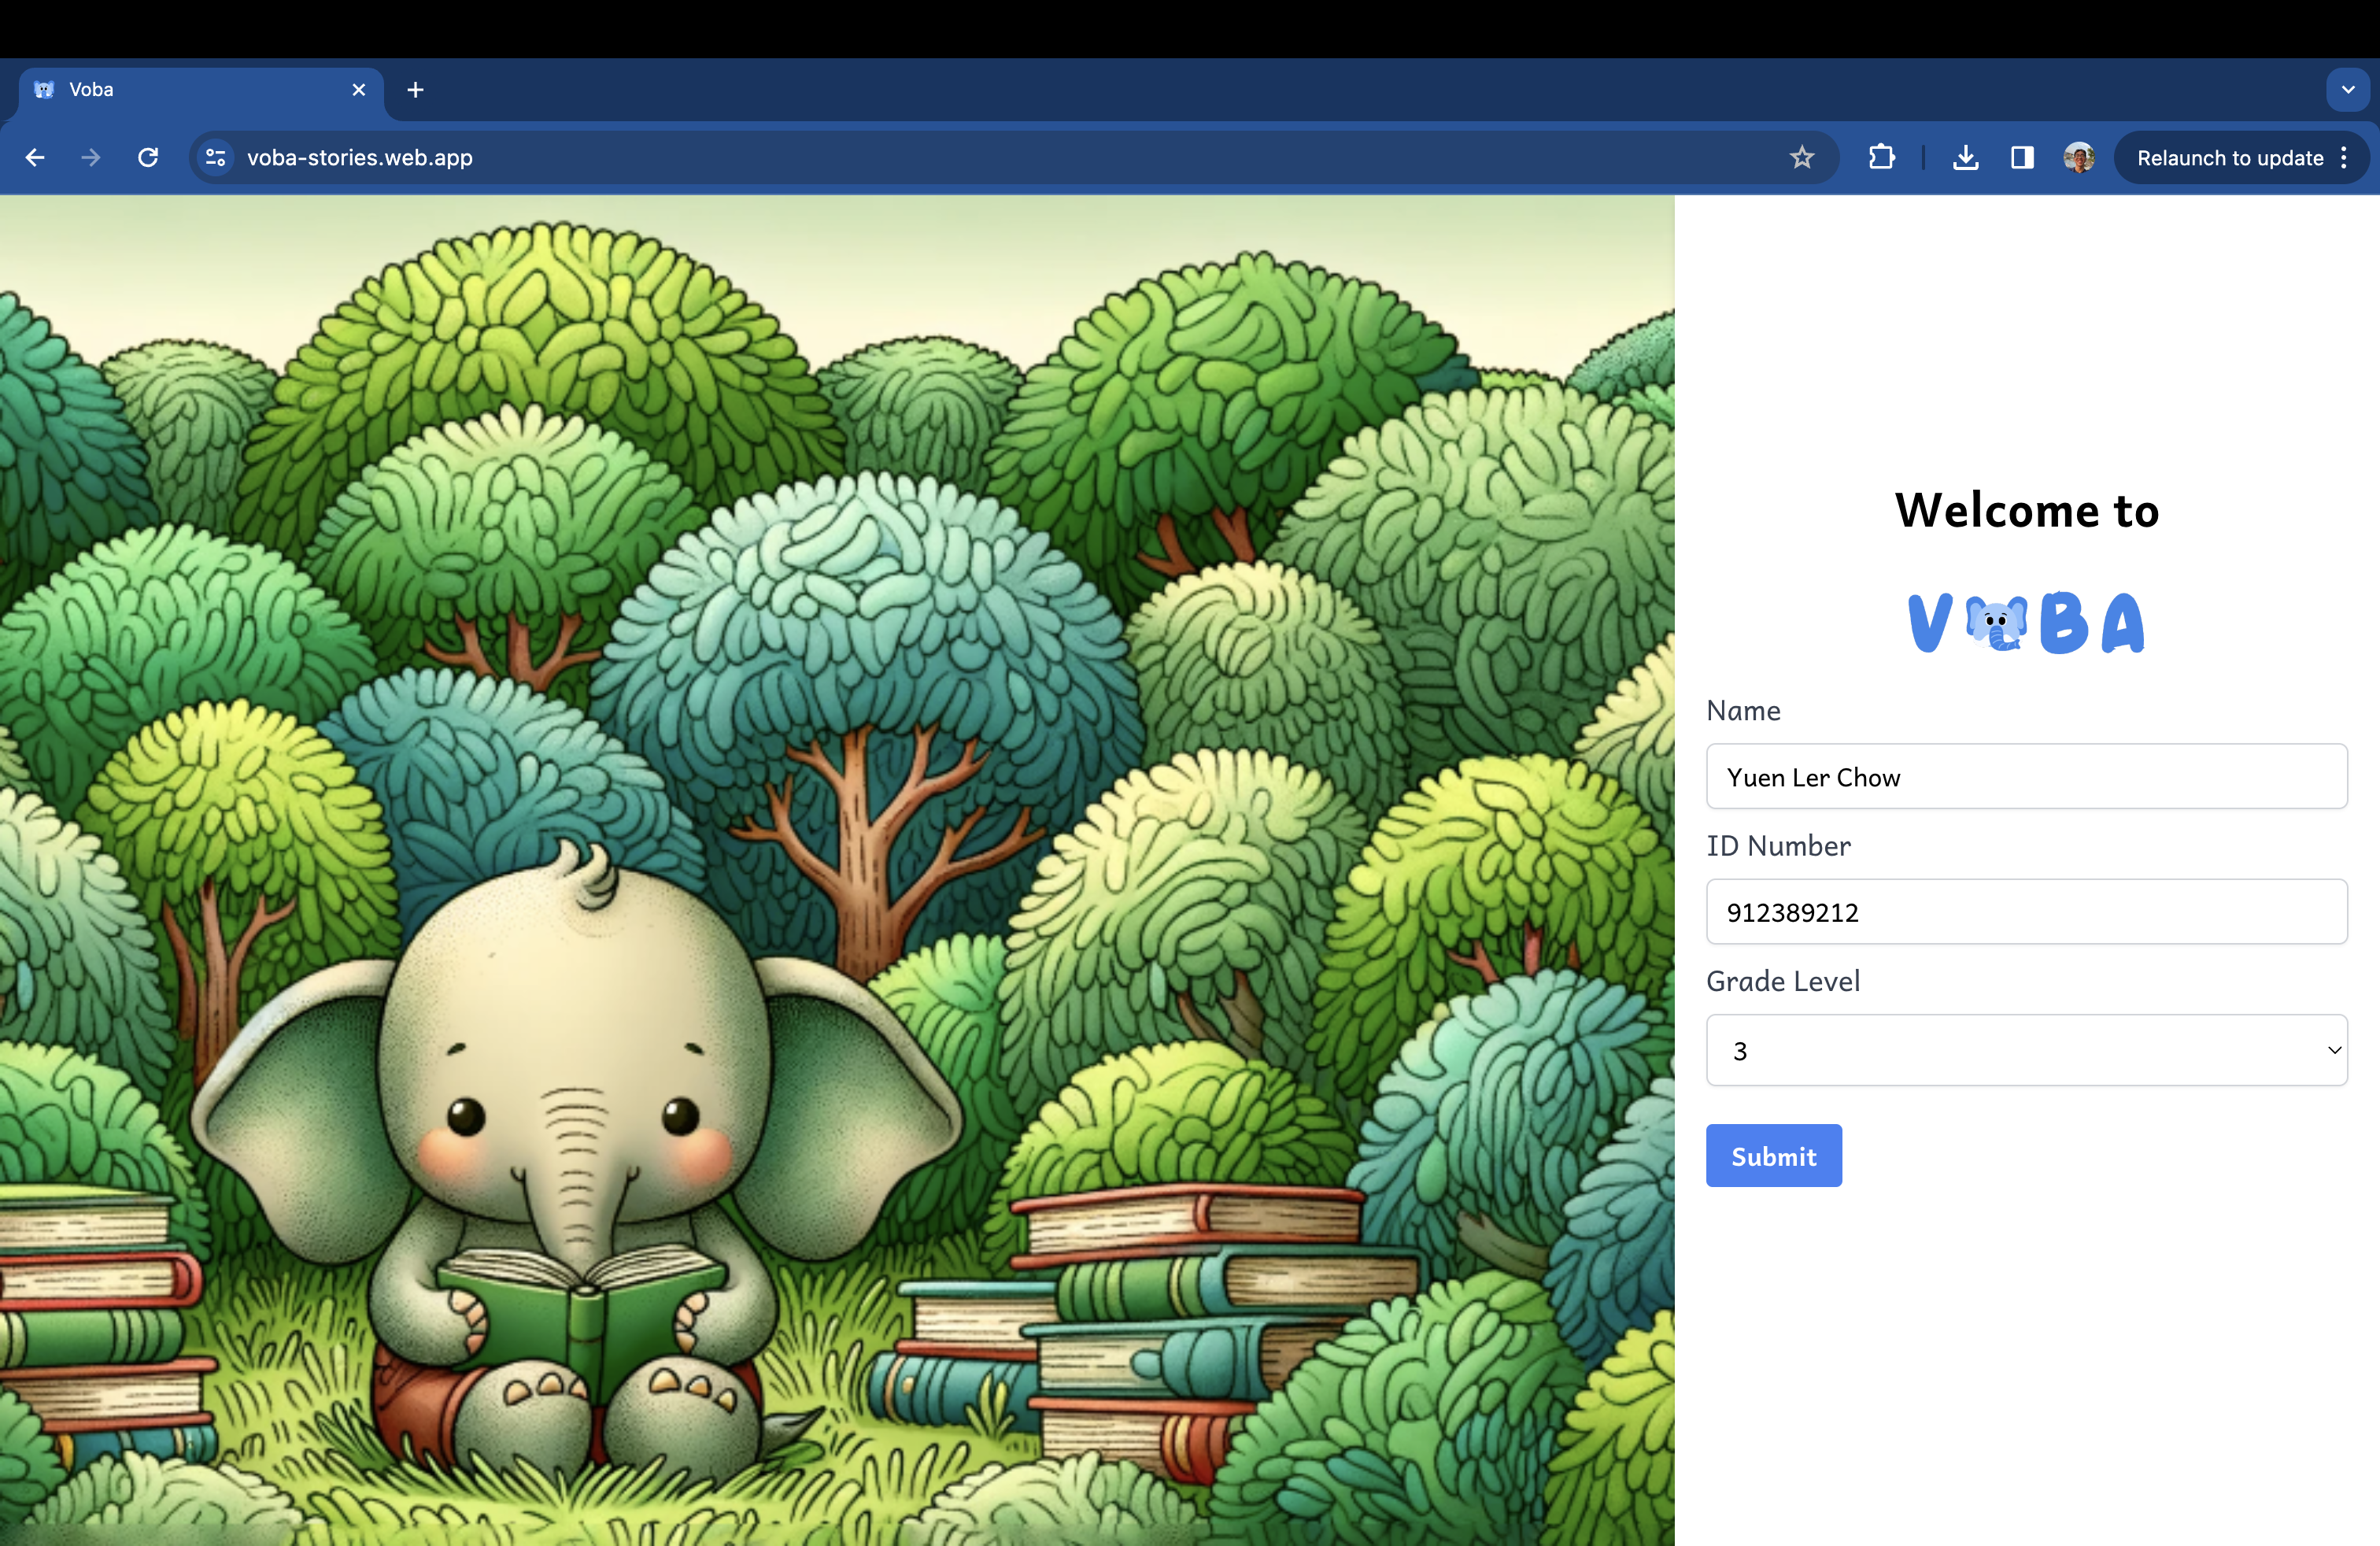
Task: Focus the ID Number field
Action: coord(2026,912)
